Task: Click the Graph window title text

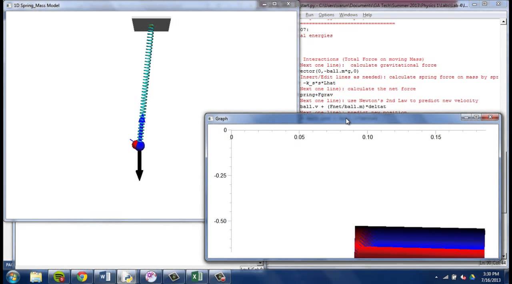Action: tap(221, 118)
